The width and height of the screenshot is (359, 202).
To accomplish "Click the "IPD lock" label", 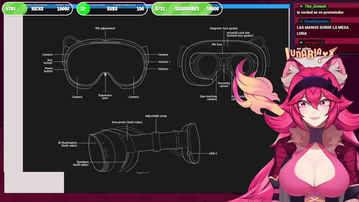I will tap(217, 44).
